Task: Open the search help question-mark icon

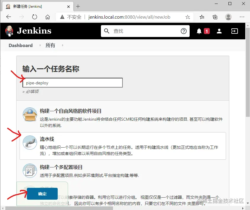Action: (x=183, y=31)
